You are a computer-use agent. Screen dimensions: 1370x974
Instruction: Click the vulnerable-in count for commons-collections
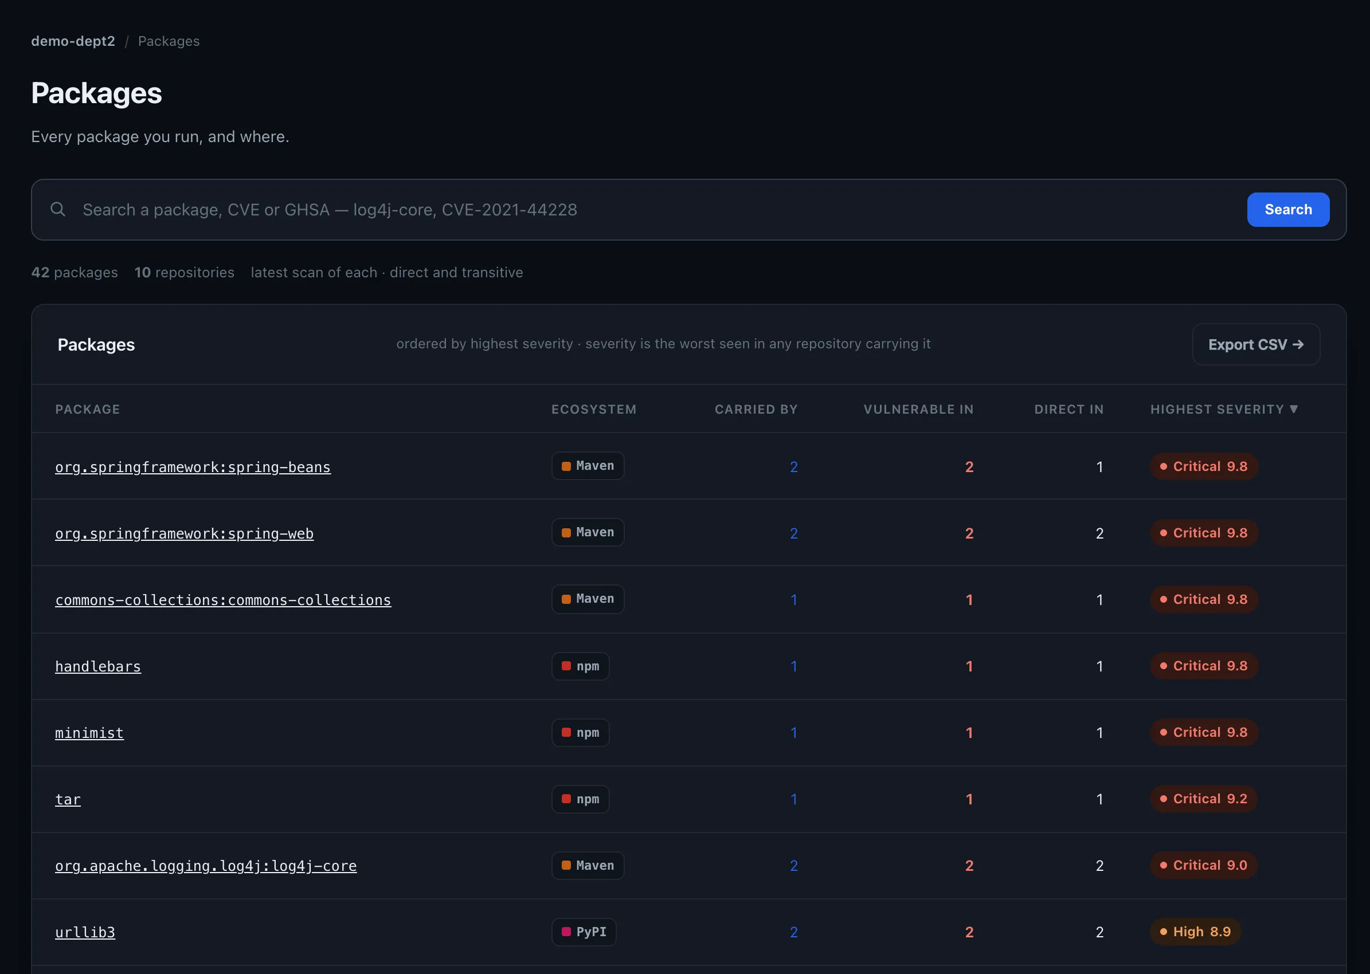[x=969, y=600]
